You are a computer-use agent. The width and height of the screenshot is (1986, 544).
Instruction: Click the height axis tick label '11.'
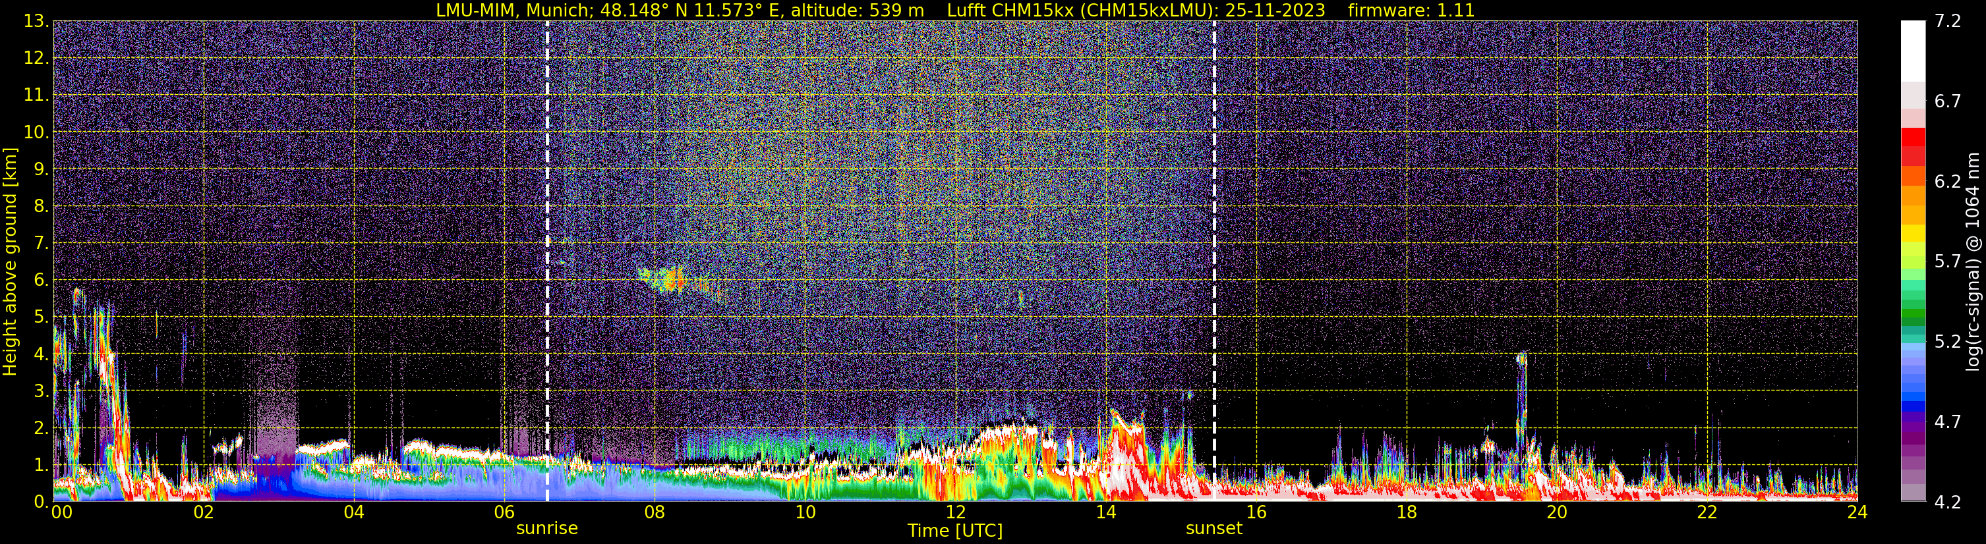pyautogui.click(x=36, y=95)
